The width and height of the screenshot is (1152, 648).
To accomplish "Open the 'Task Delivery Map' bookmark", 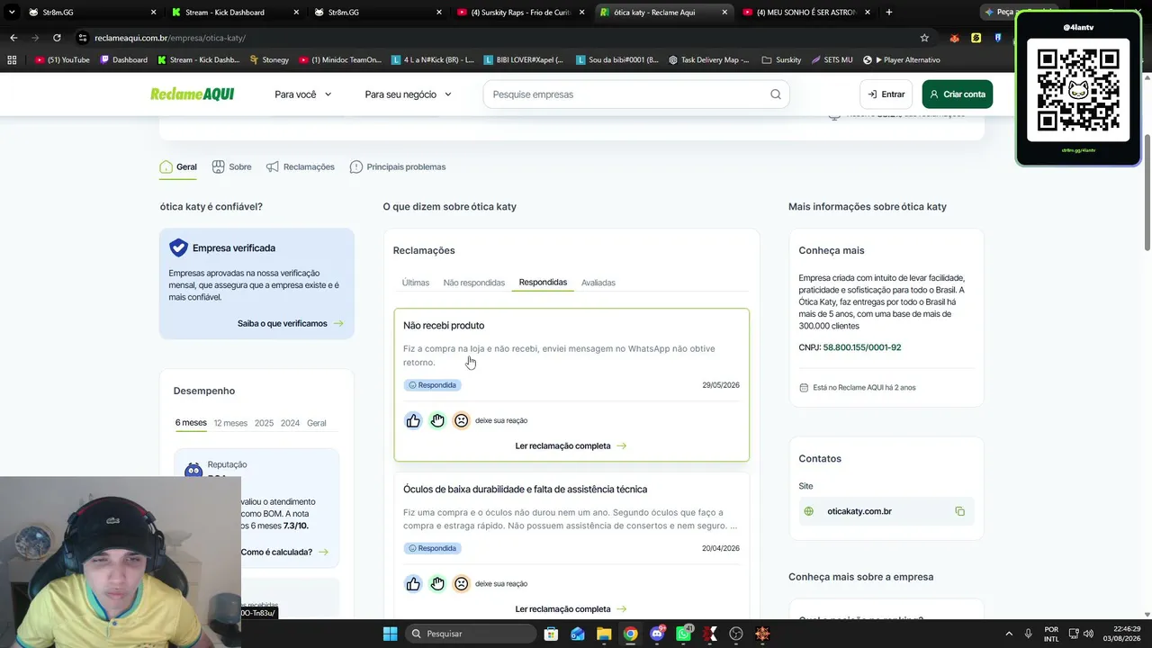I will click(709, 59).
